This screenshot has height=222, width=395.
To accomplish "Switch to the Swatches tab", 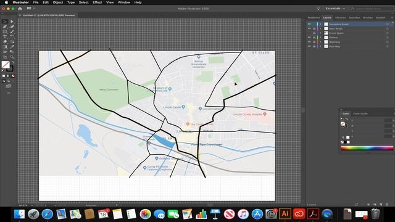I will (x=354, y=18).
